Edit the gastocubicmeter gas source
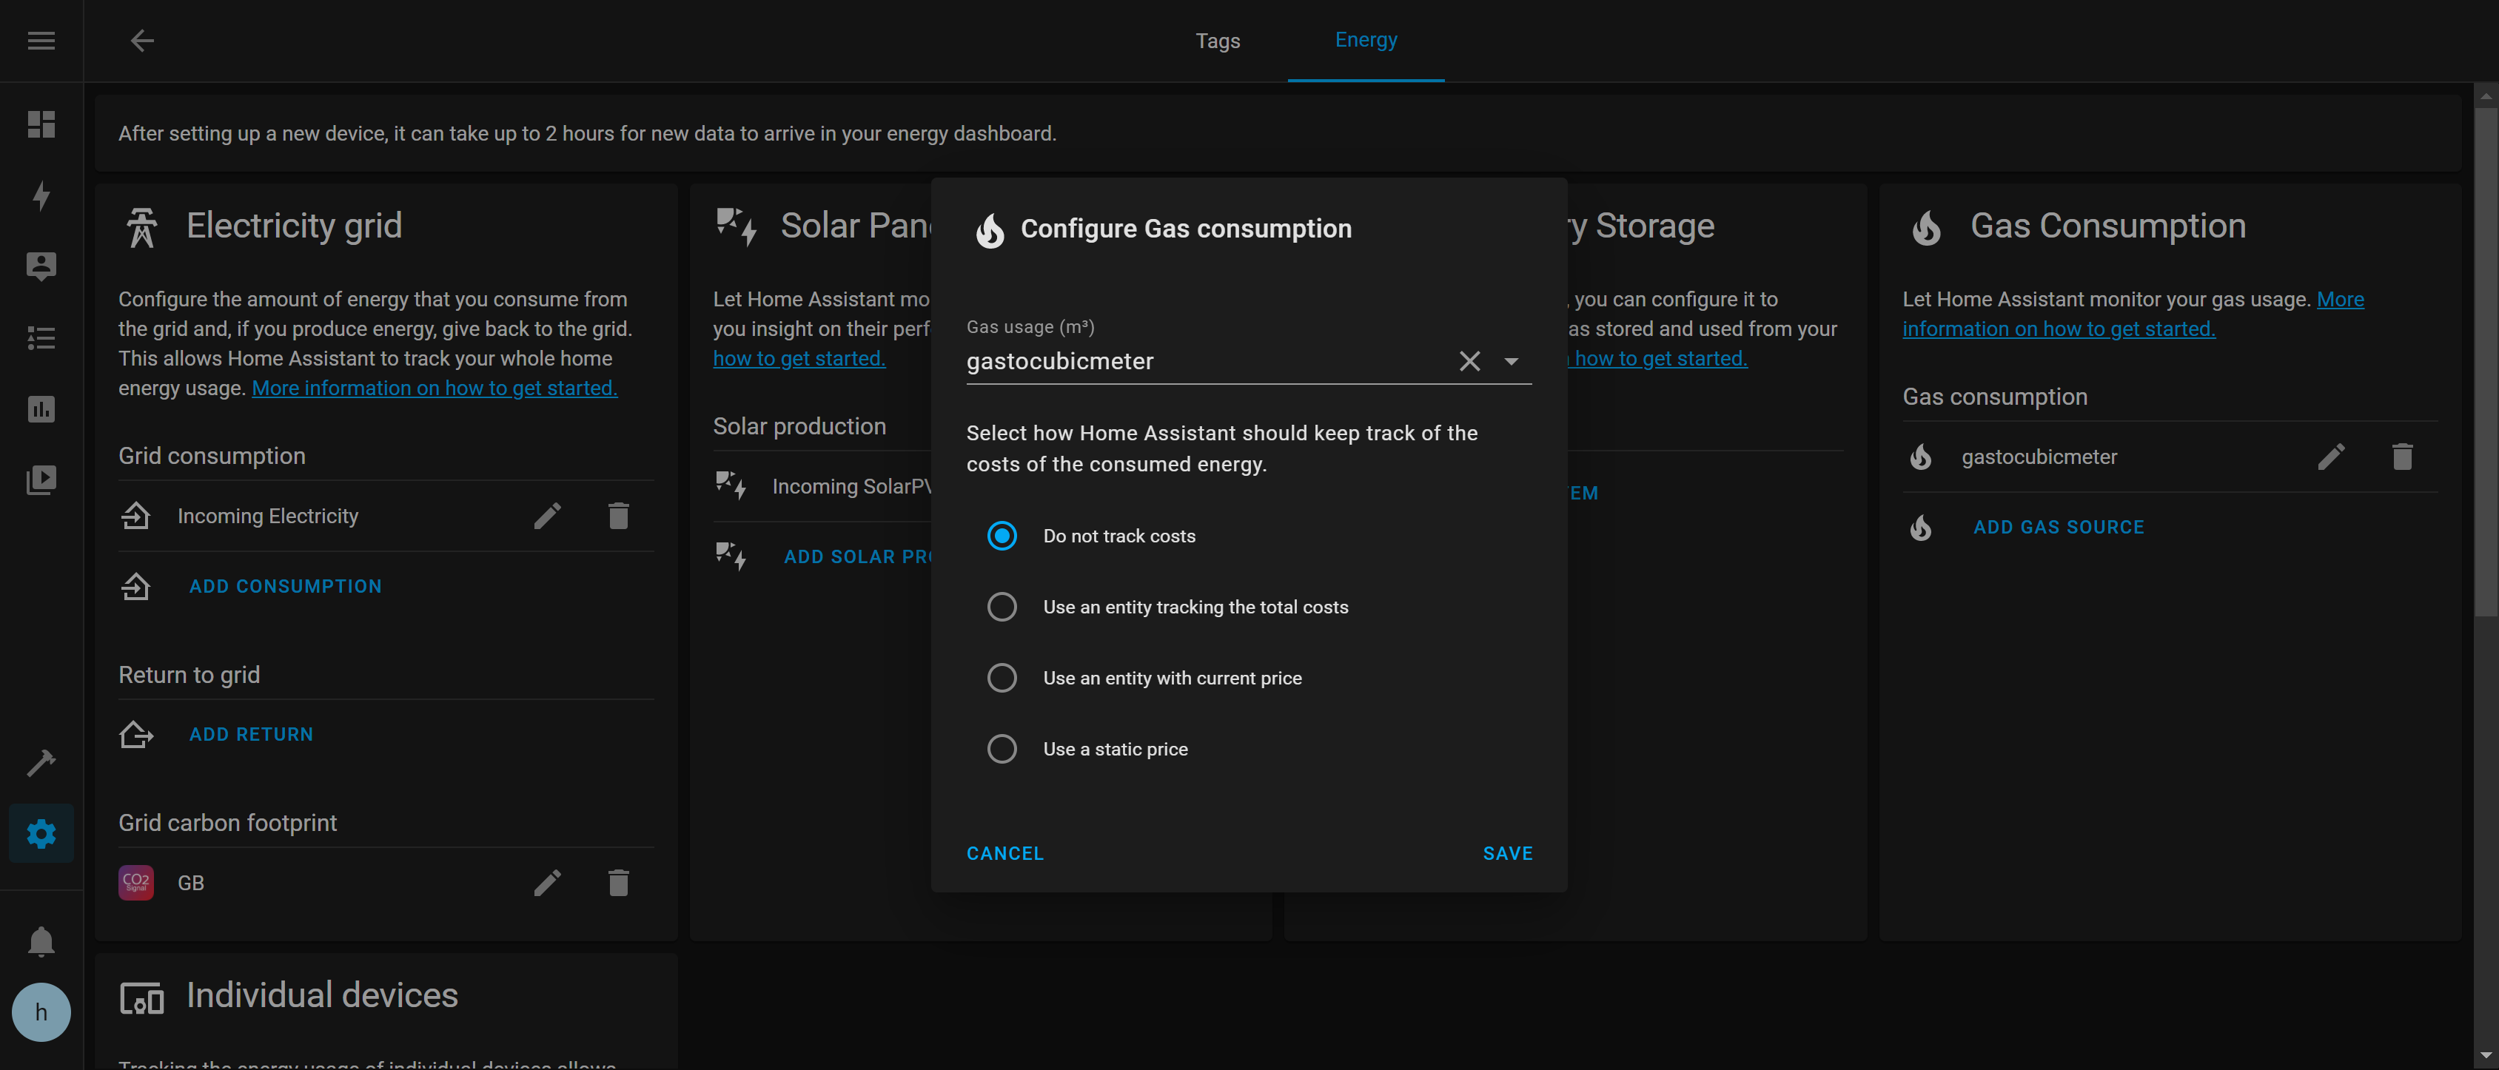 [2331, 457]
